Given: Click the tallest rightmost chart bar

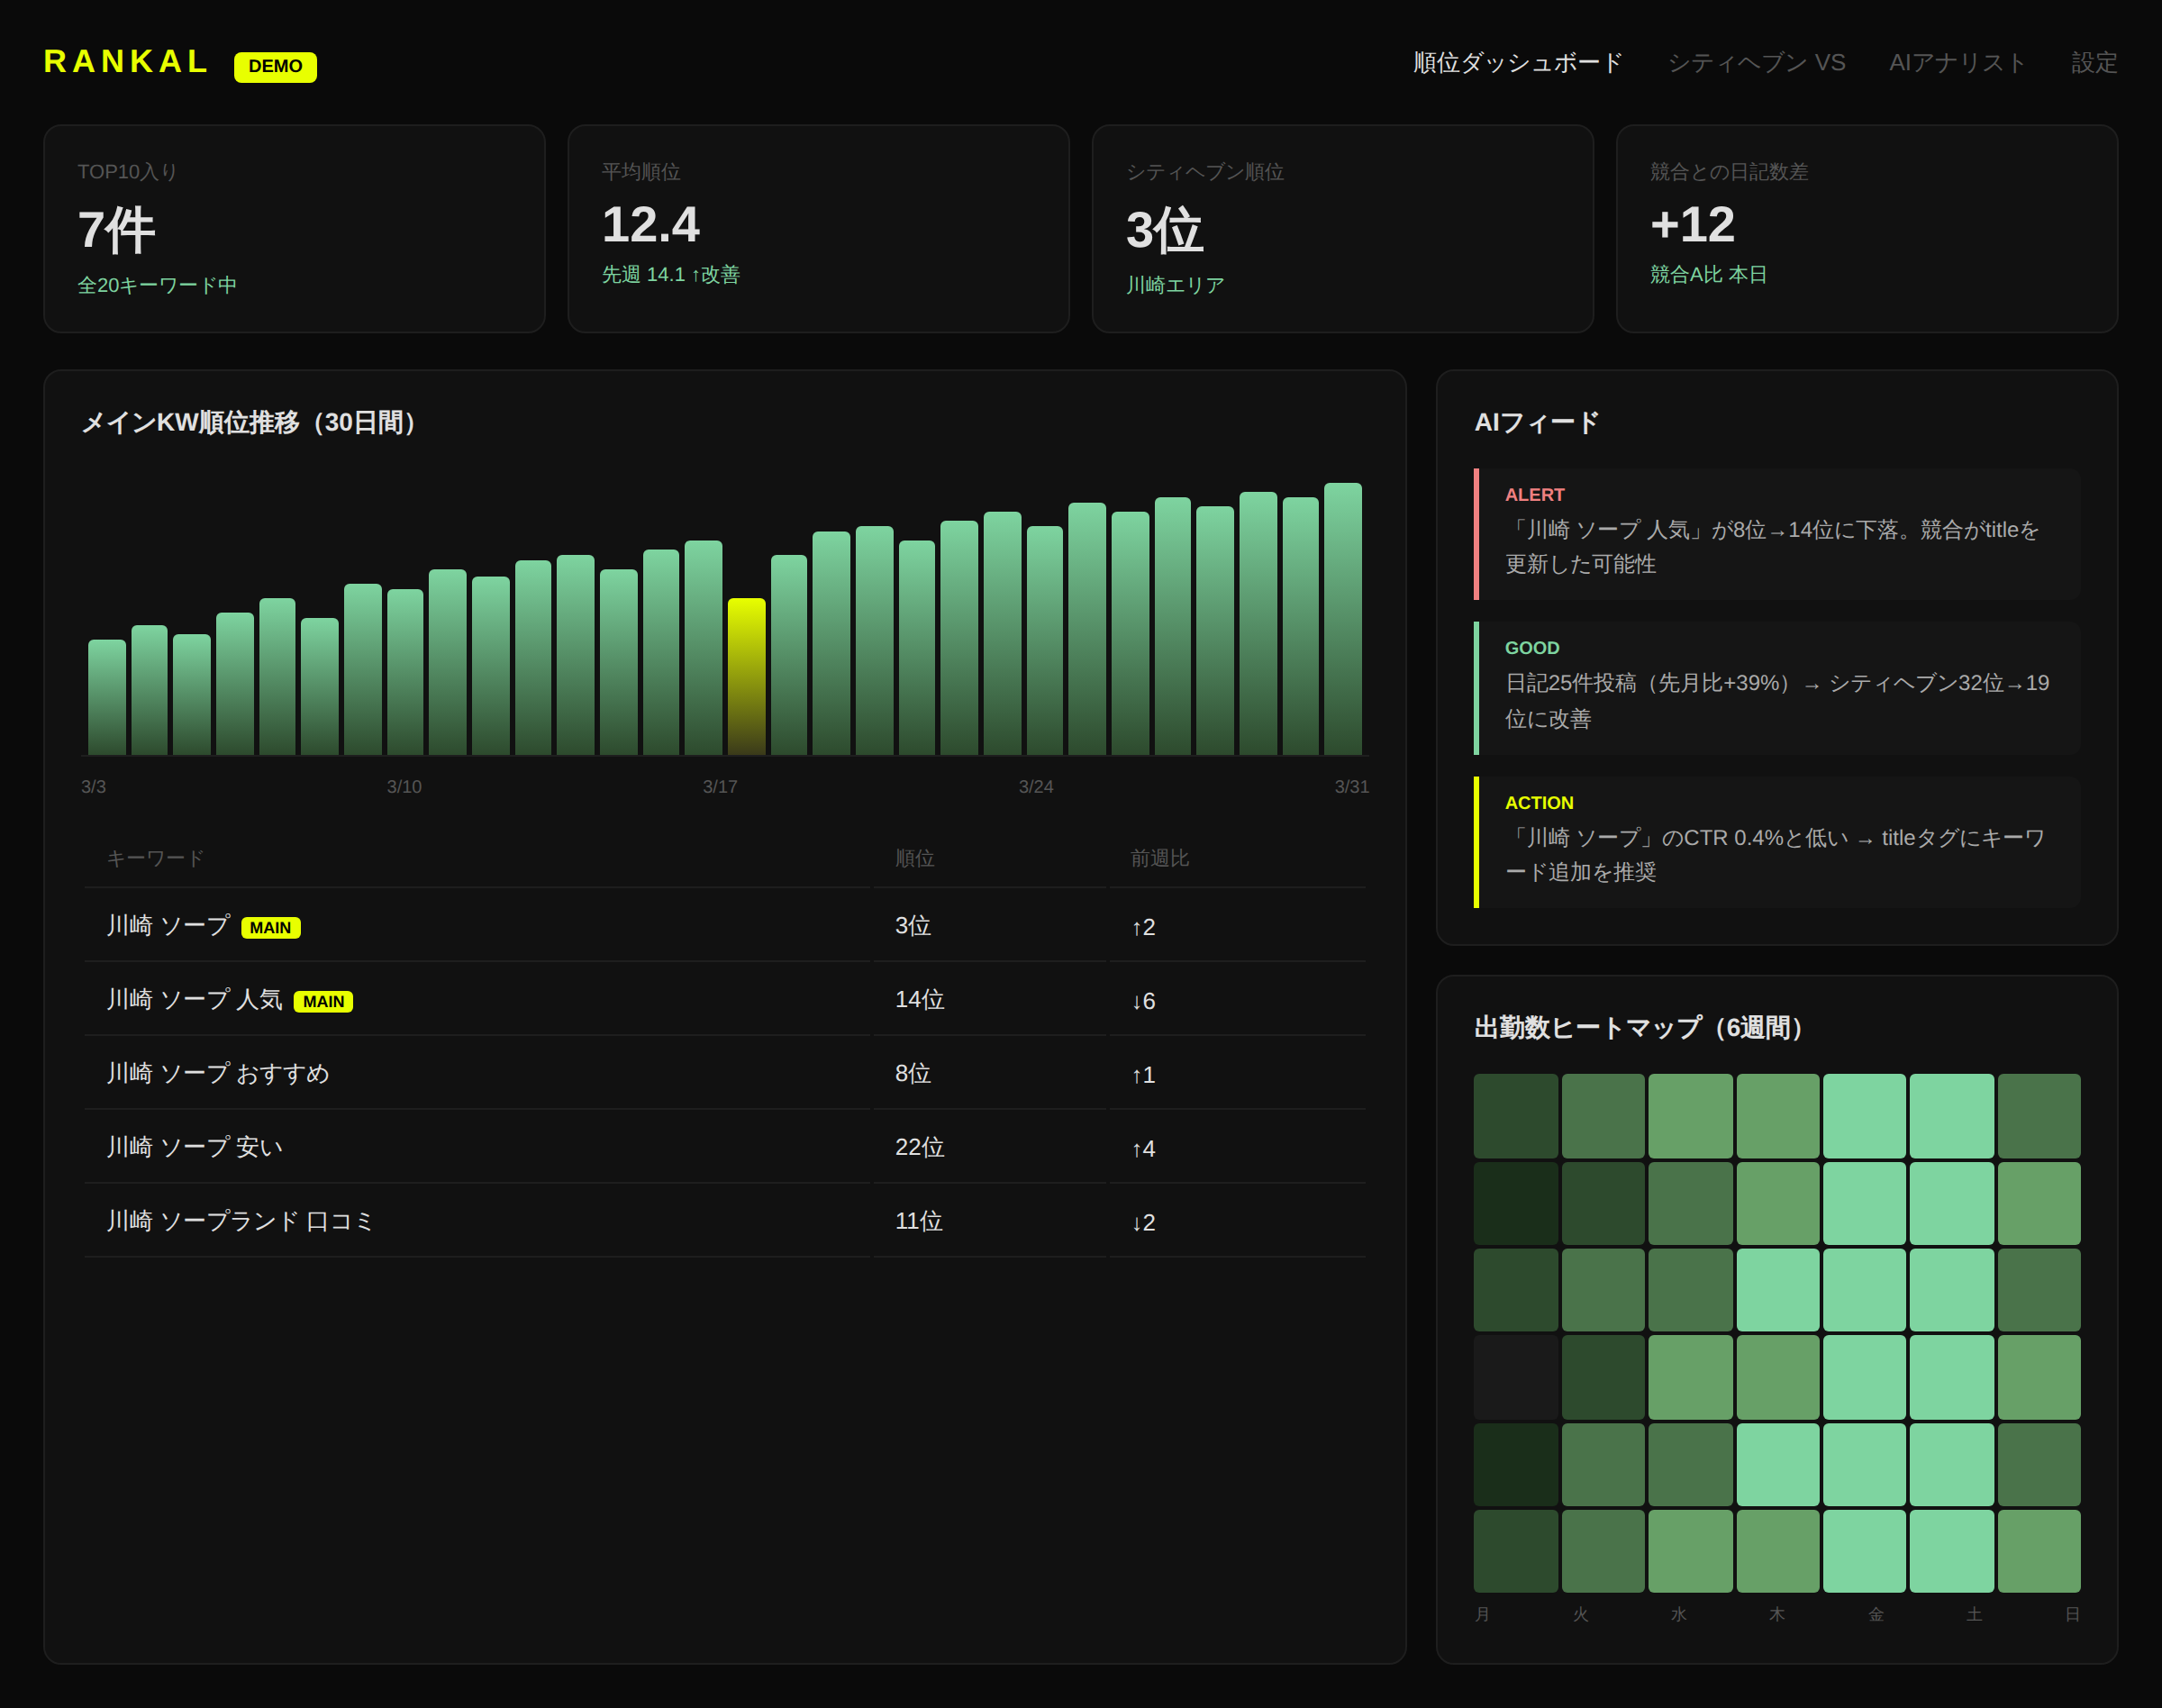Looking at the screenshot, I should click(x=1342, y=618).
